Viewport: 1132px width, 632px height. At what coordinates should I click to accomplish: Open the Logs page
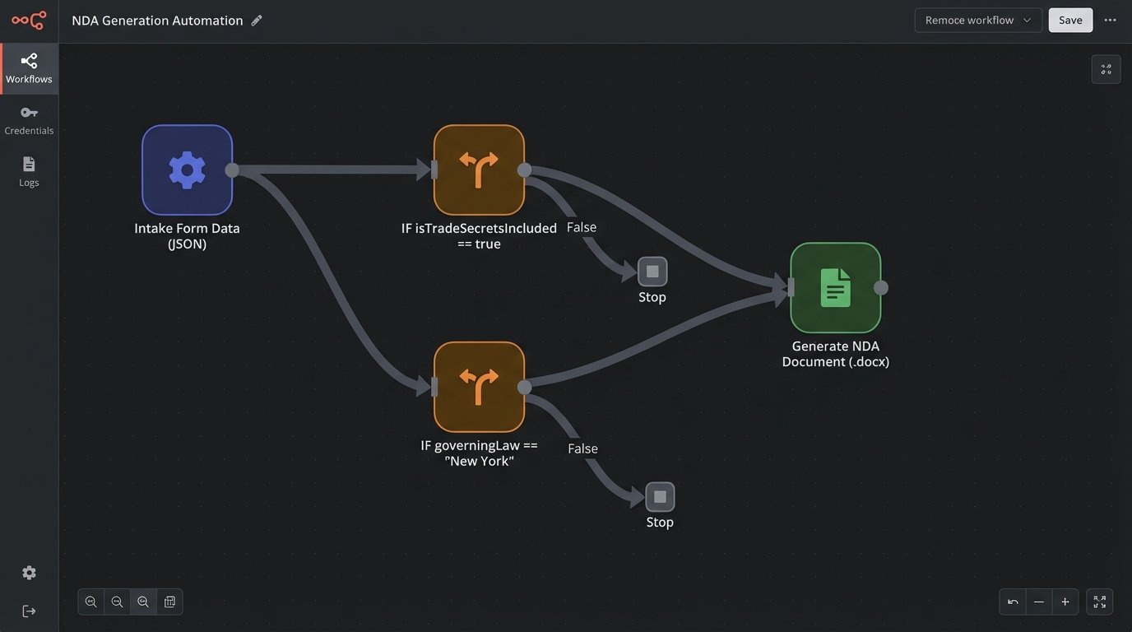click(x=29, y=172)
